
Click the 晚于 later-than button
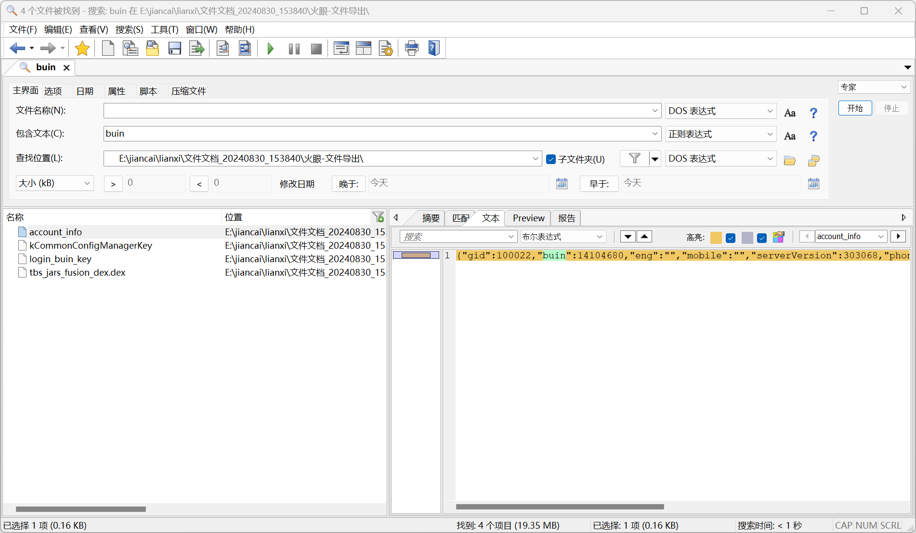click(348, 184)
